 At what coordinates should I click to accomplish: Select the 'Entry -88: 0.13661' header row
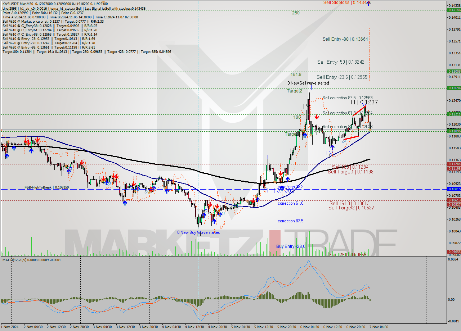coord(49,47)
